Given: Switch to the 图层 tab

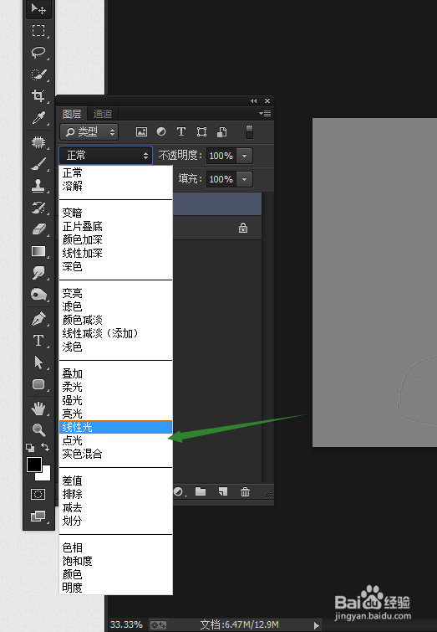Looking at the screenshot, I should (72, 114).
